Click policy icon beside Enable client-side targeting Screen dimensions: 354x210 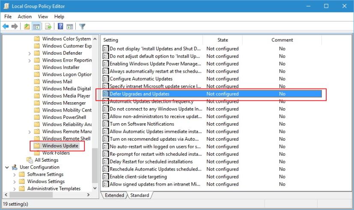(105, 177)
